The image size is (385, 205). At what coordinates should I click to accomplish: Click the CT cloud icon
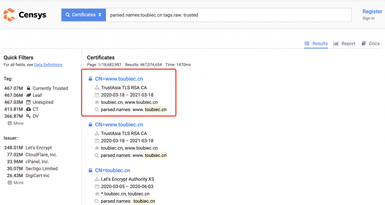[29, 109]
